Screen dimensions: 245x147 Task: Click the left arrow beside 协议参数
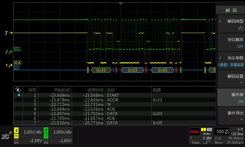click(x=220, y=58)
